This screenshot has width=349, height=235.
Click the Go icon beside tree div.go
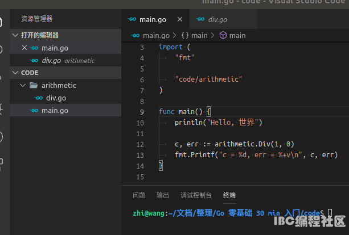tap(39, 98)
